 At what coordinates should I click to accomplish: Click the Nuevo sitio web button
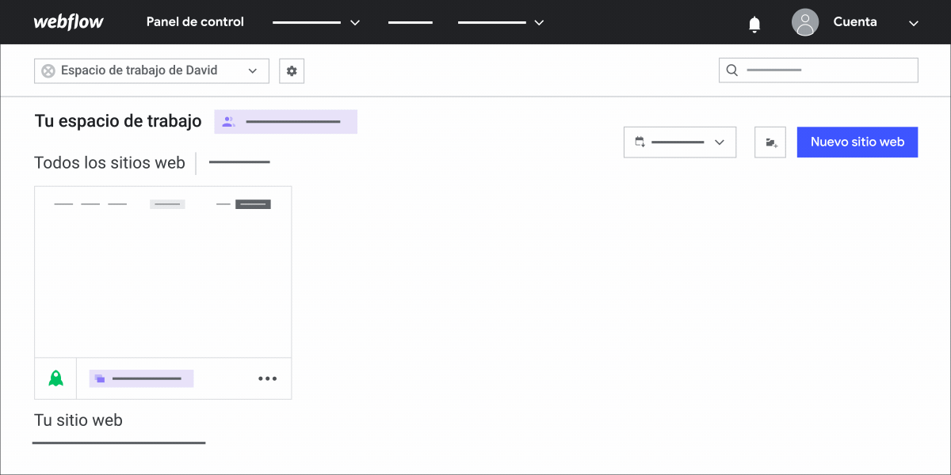(857, 142)
